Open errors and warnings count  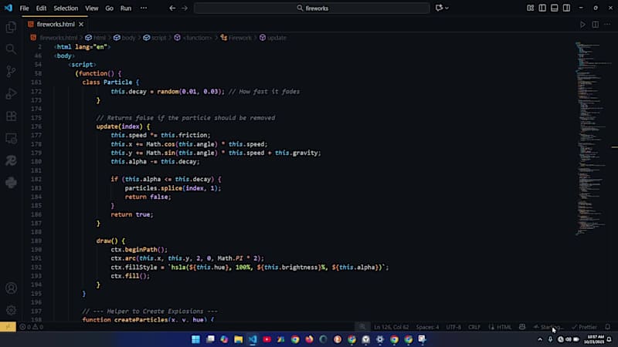click(x=32, y=327)
